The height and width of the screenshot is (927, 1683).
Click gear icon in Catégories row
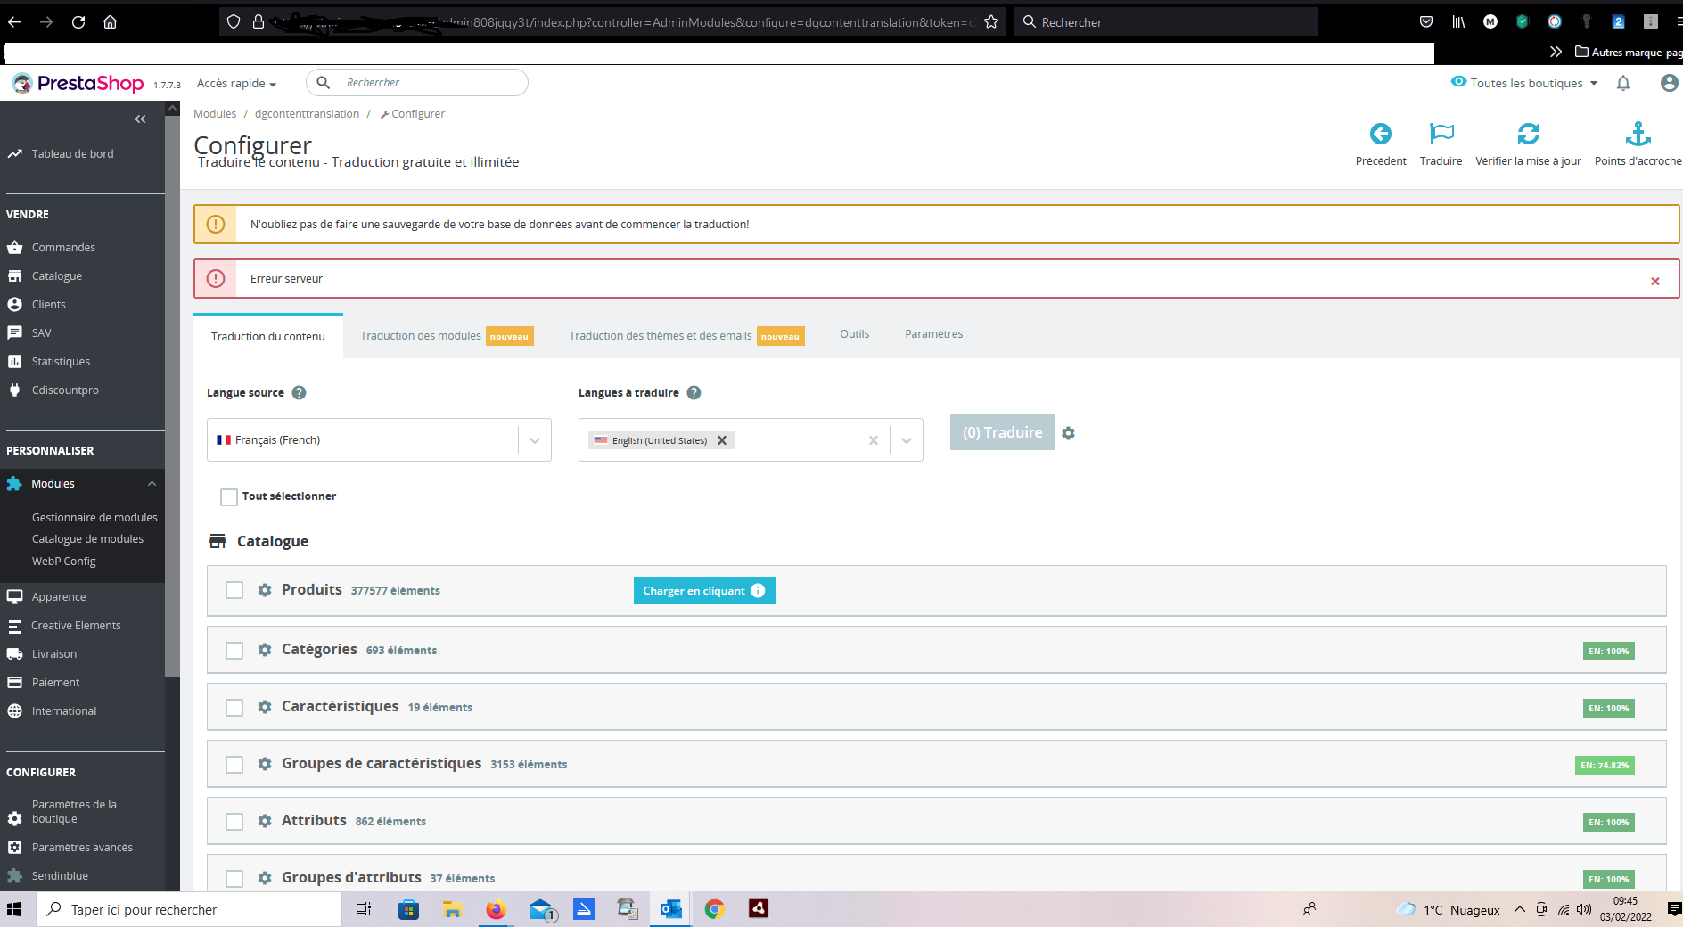click(x=265, y=650)
